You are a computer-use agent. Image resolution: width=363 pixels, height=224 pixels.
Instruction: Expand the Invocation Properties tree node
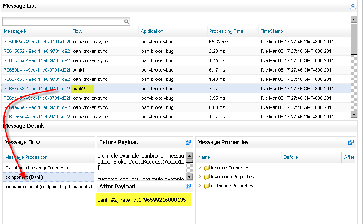pos(199,177)
